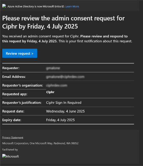Click the Requester's justification label

[x=22, y=103]
